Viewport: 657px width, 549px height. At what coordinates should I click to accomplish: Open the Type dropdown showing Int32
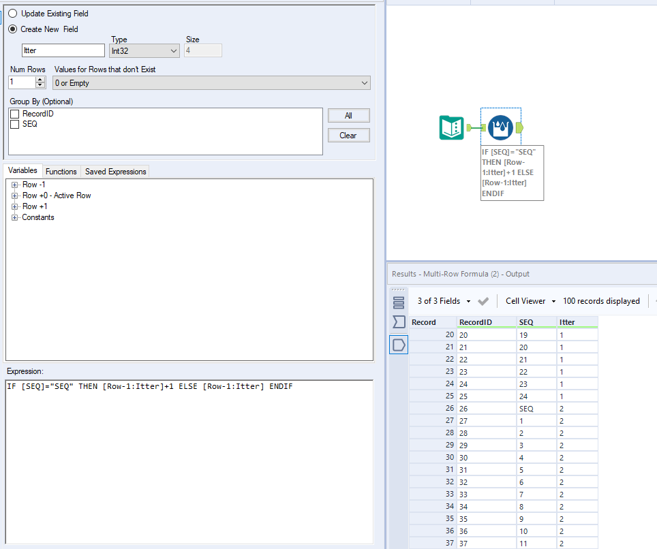coord(144,50)
